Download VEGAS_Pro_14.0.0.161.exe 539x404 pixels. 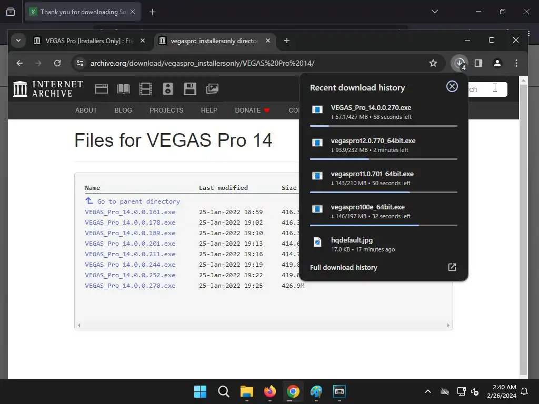point(130,212)
